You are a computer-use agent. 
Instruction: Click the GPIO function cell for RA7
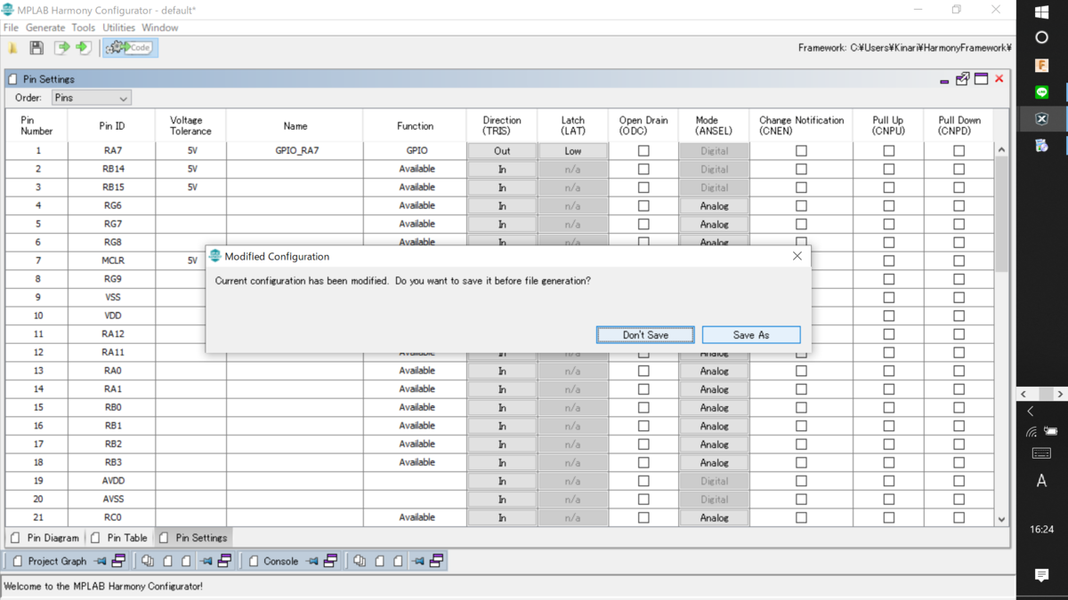(415, 151)
